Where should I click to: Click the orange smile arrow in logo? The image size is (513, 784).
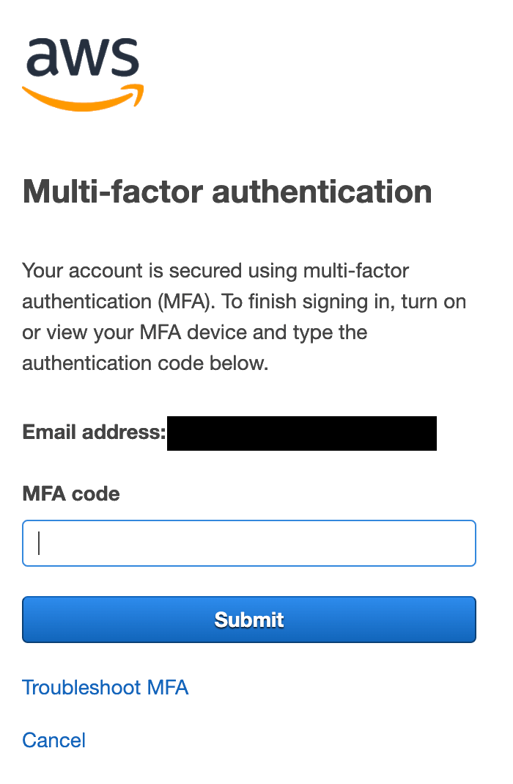(x=83, y=98)
